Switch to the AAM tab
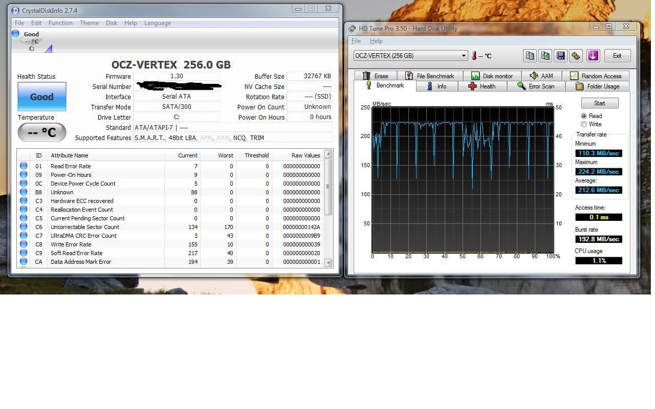 click(541, 76)
